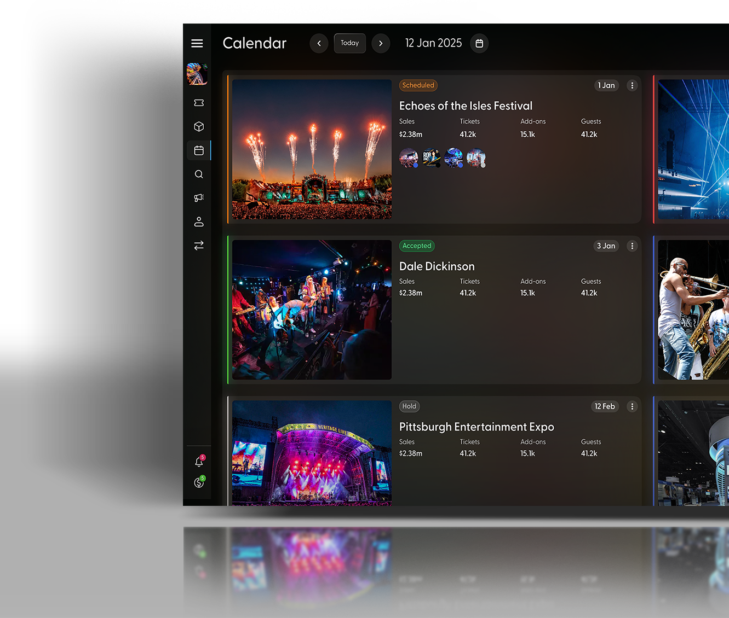This screenshot has height=618, width=729.
Task: Open options menu for Pittsburgh Entertainment Expo
Action: click(632, 406)
